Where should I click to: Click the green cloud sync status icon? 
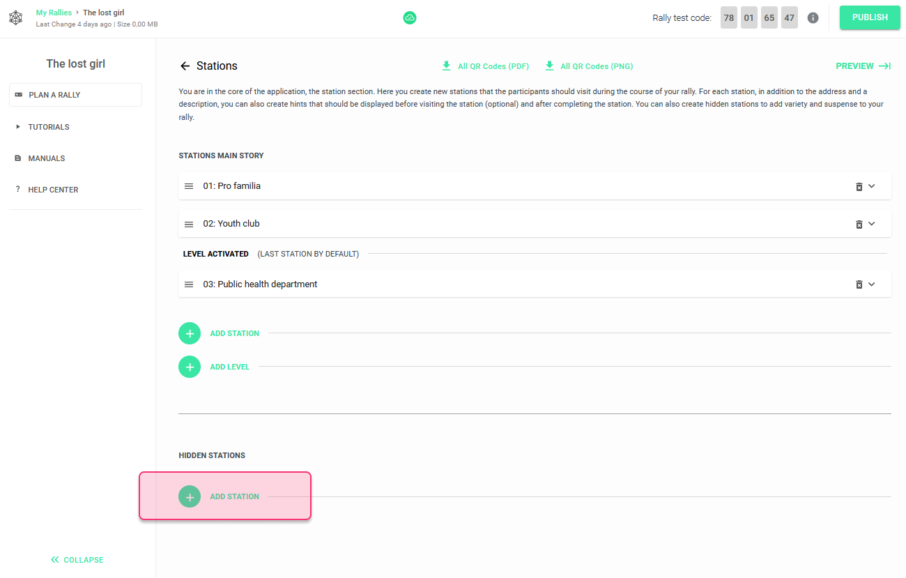click(x=410, y=18)
